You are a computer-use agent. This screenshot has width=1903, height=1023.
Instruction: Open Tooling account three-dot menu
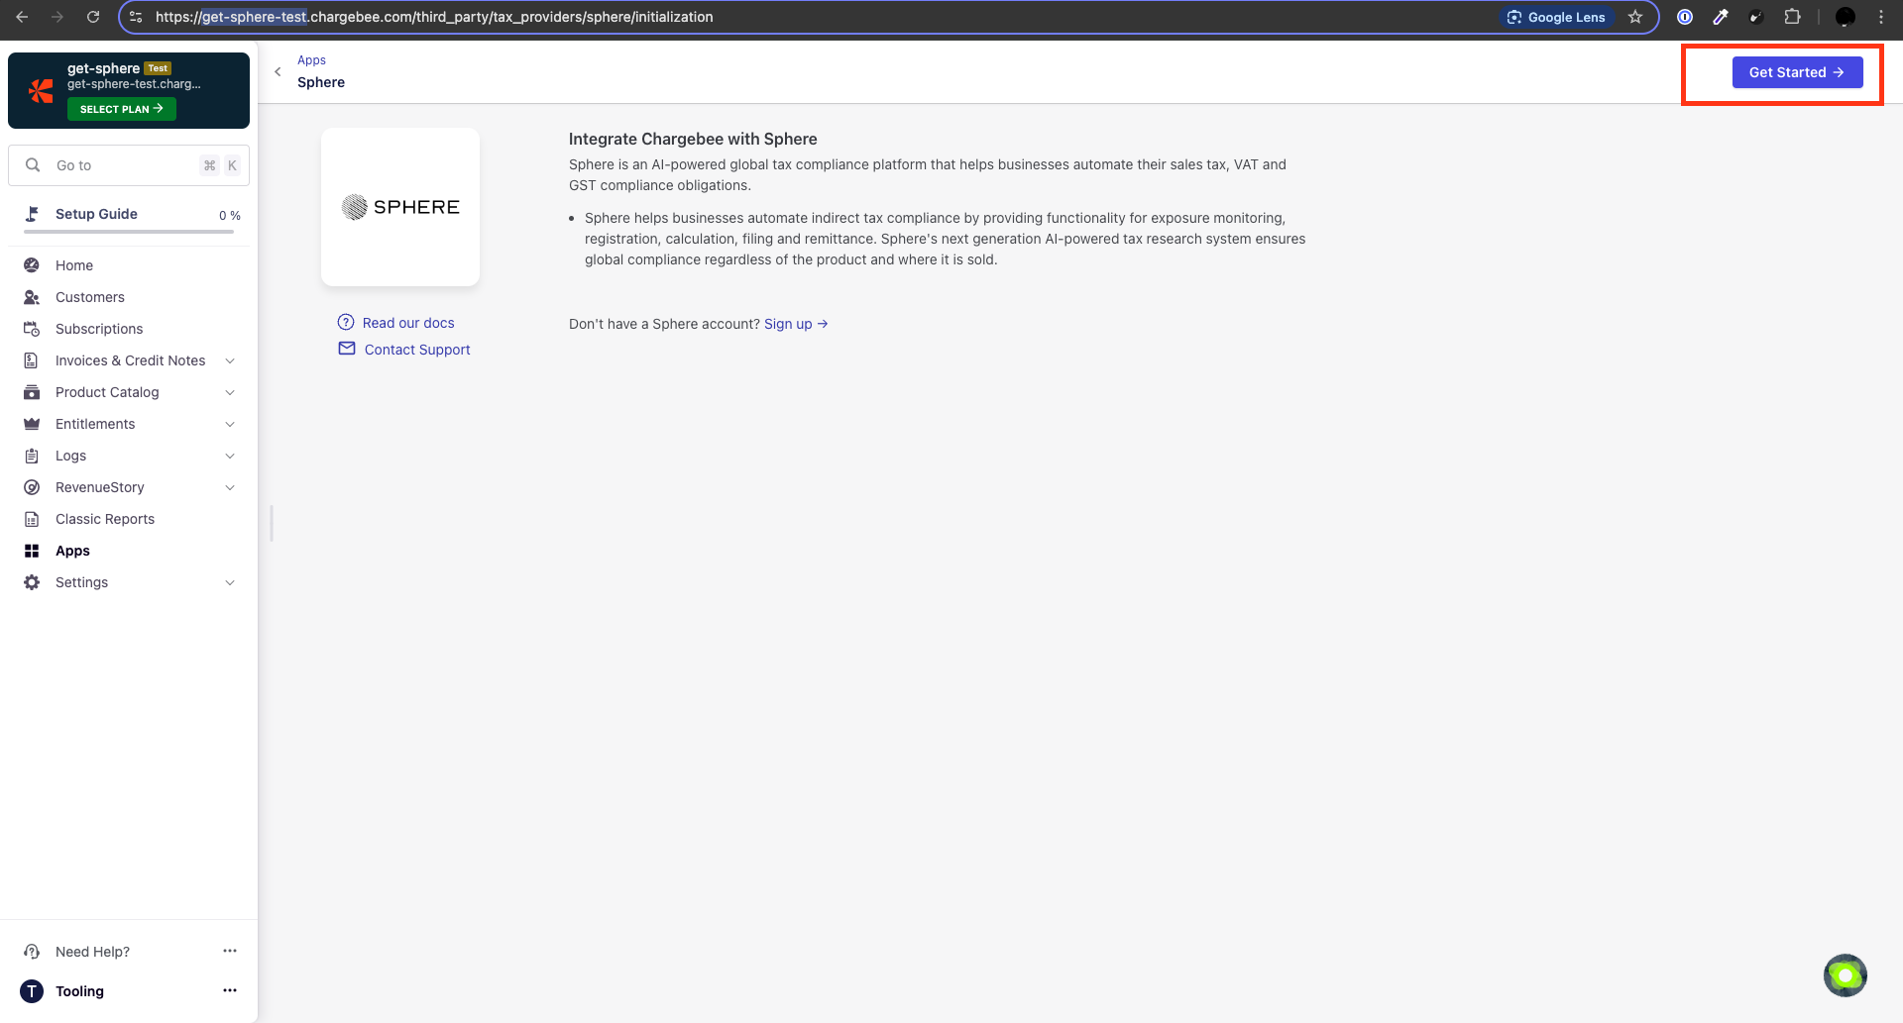pos(230,990)
